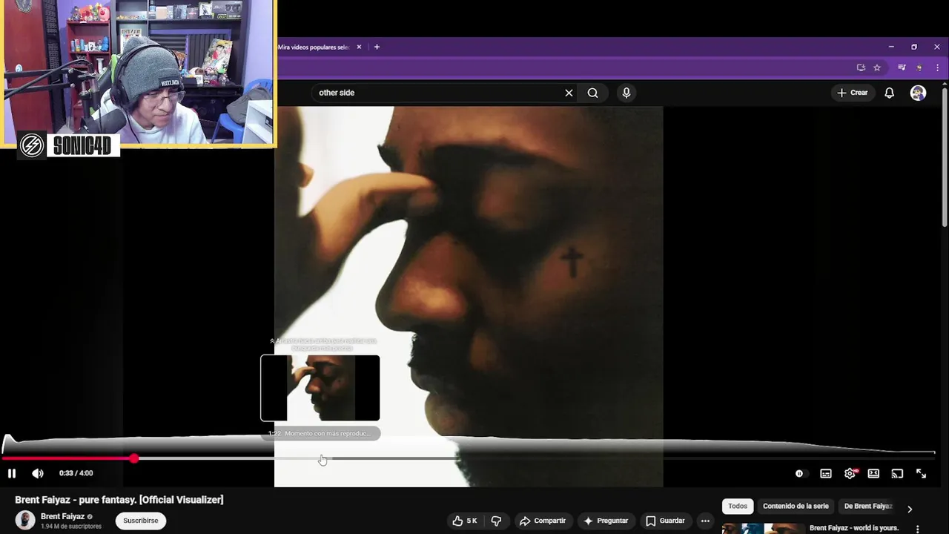Open the Brent Faiyaz channel name link
The image size is (949, 534).
coord(62,516)
